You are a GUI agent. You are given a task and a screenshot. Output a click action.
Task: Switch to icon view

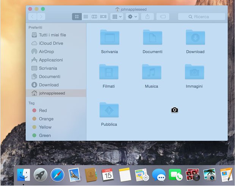77,17
